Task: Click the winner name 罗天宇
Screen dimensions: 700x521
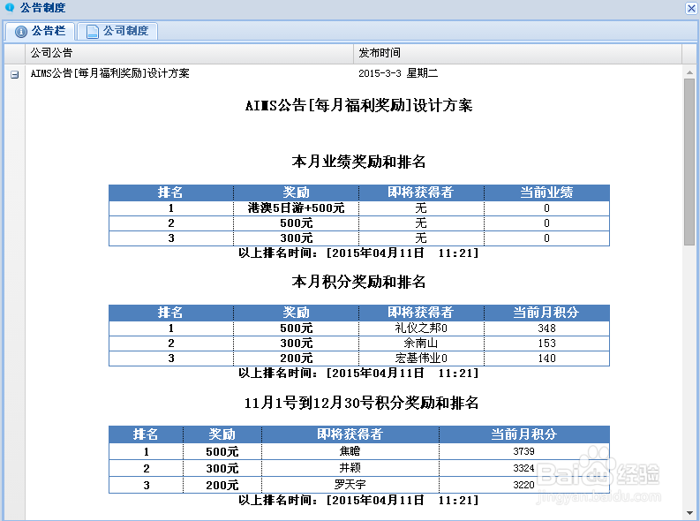Action: [350, 485]
